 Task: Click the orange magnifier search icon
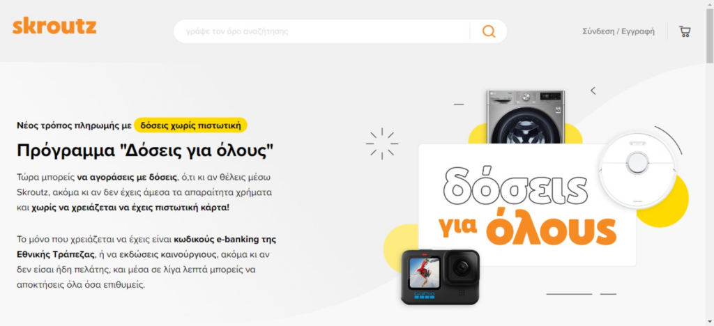[489, 31]
